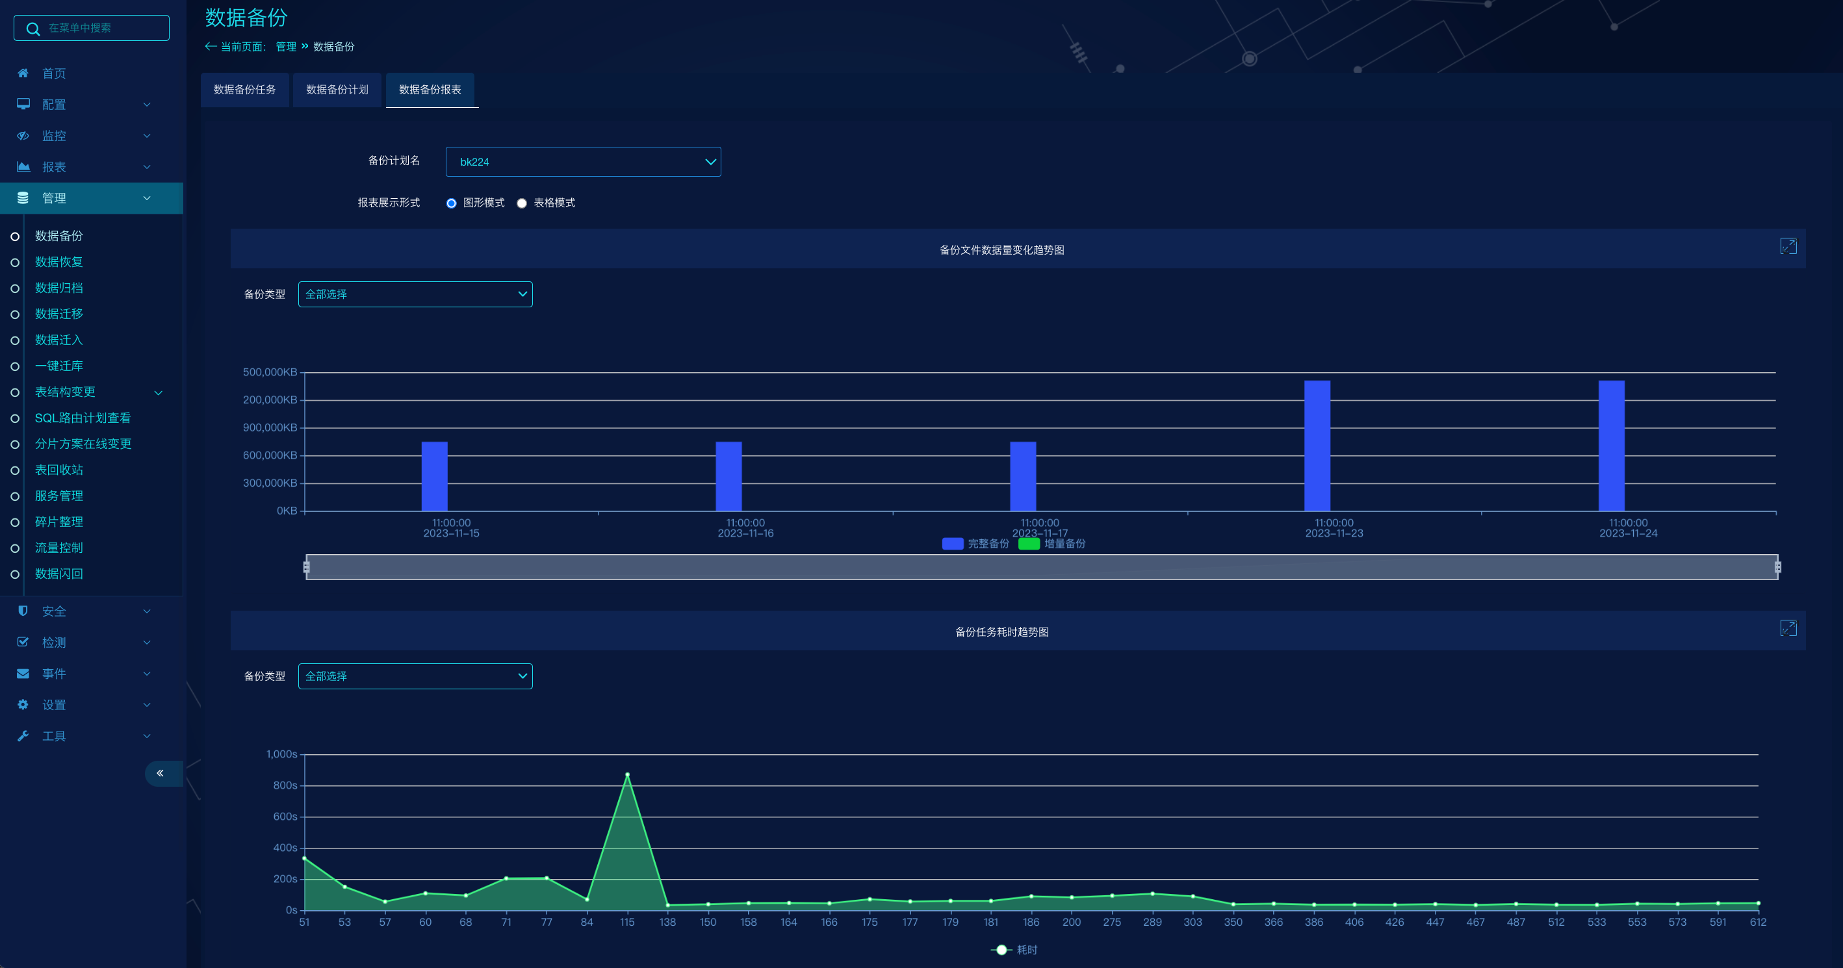Image resolution: width=1843 pixels, height=968 pixels.
Task: Expand the 备份文件数据量变化趋势图 chart to fullscreen
Action: click(1788, 246)
